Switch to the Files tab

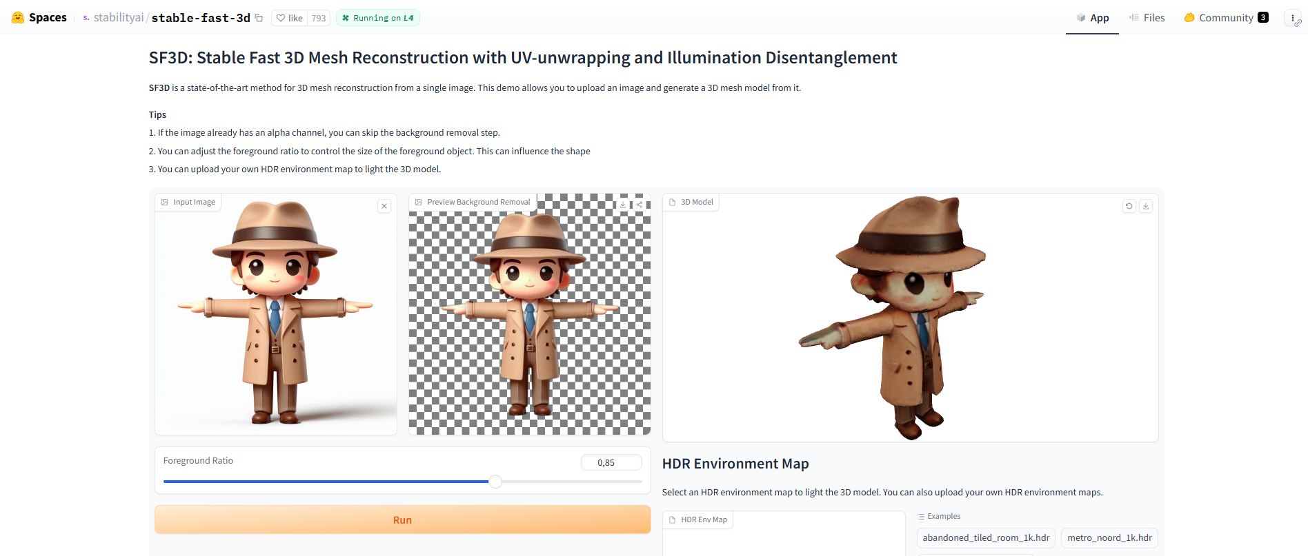point(1147,18)
